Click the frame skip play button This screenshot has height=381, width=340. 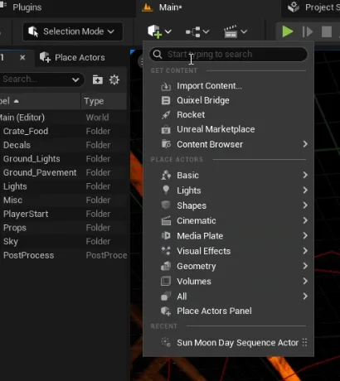[307, 31]
